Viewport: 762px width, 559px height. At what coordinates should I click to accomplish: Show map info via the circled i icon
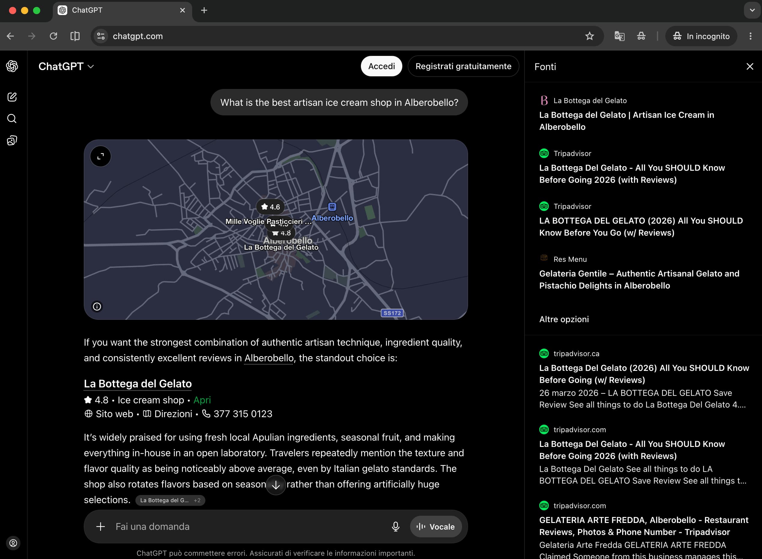(97, 307)
